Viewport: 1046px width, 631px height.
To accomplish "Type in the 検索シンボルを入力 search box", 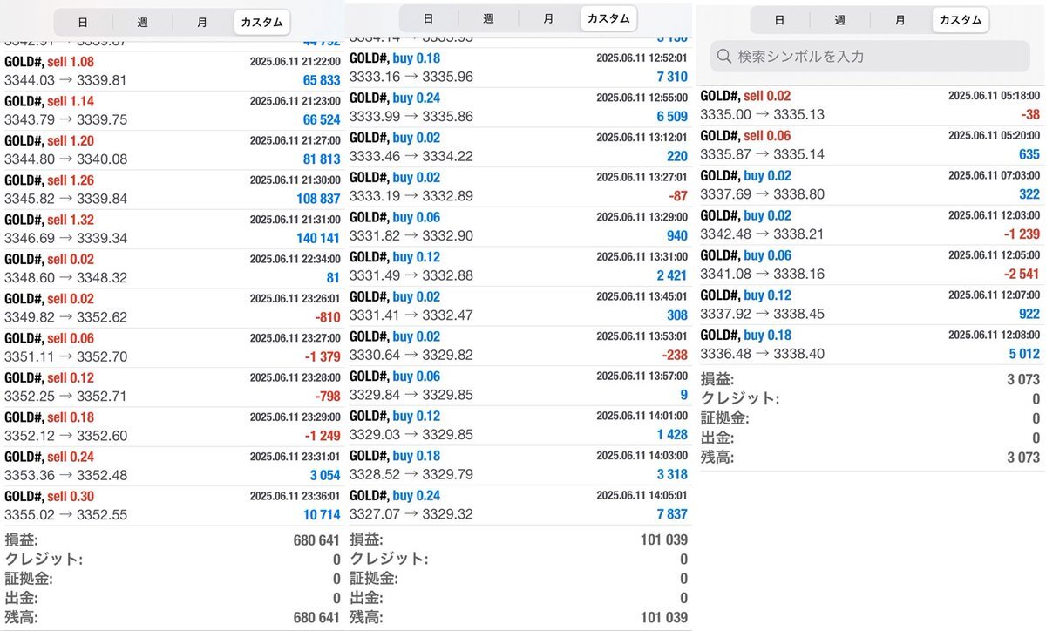I will (872, 57).
